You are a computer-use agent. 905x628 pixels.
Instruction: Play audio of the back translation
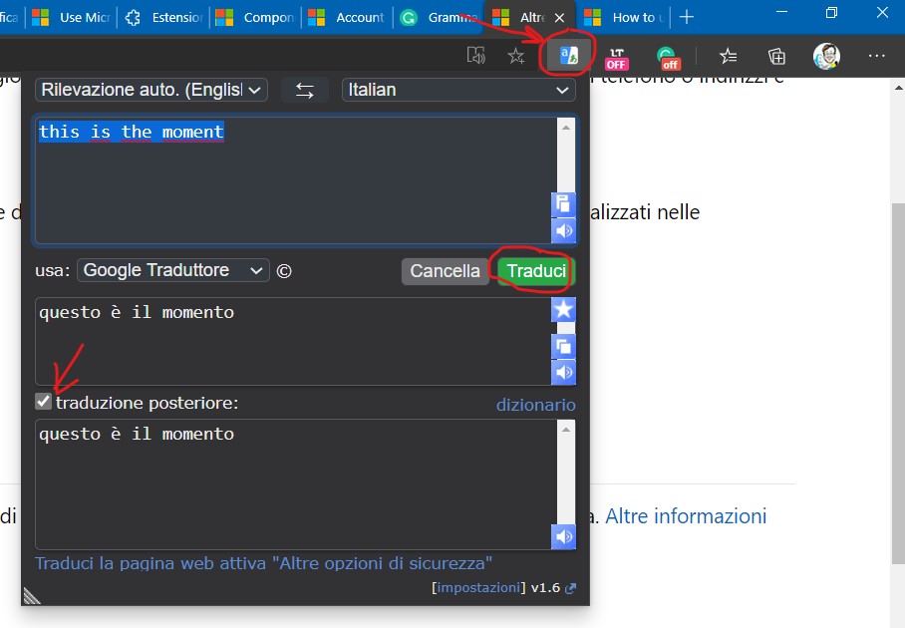pos(564,536)
